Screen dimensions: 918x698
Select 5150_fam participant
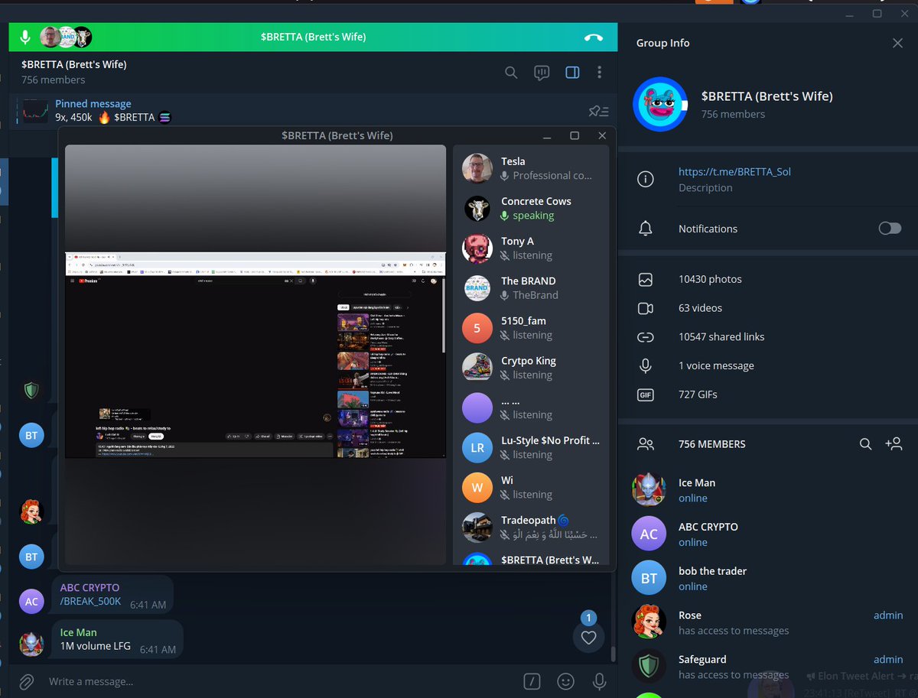(530, 327)
